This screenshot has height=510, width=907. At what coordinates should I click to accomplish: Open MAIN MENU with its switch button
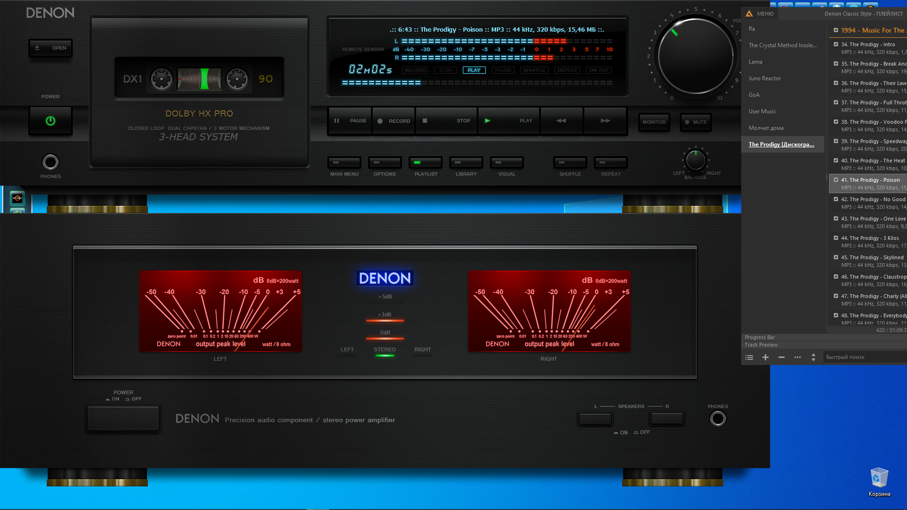coord(344,162)
